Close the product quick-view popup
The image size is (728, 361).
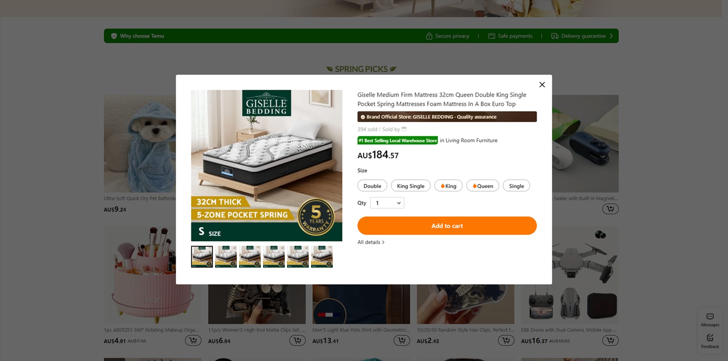point(542,85)
